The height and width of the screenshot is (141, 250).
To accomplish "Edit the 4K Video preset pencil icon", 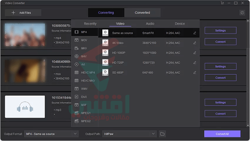I will click(195, 43).
